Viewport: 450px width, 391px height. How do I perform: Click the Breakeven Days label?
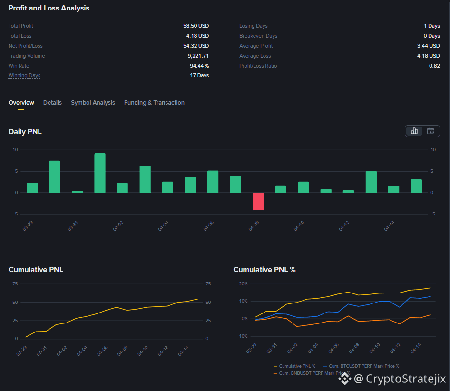coord(258,36)
